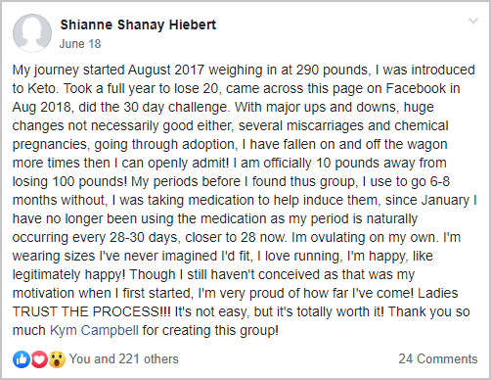Click the words '30 day challenge' in text
This screenshot has width=491, height=380.
click(176, 107)
